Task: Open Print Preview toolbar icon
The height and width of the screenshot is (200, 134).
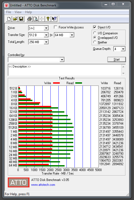Action: (x=36, y=19)
